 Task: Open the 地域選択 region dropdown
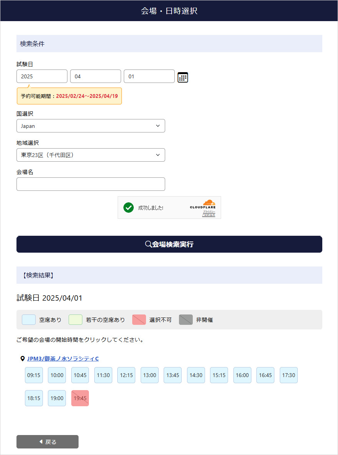tap(91, 155)
